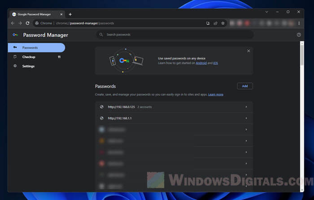Image resolution: width=314 pixels, height=200 pixels.
Task: Open the tab search chevron in title bar
Action: coord(267,12)
